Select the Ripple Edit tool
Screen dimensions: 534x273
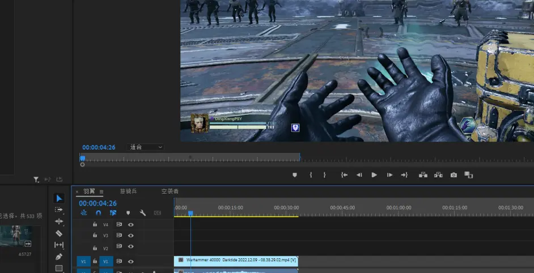59,221
